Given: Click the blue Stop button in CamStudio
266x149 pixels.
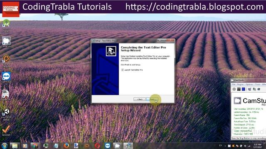Looking at the screenshot, I should pos(244,89).
